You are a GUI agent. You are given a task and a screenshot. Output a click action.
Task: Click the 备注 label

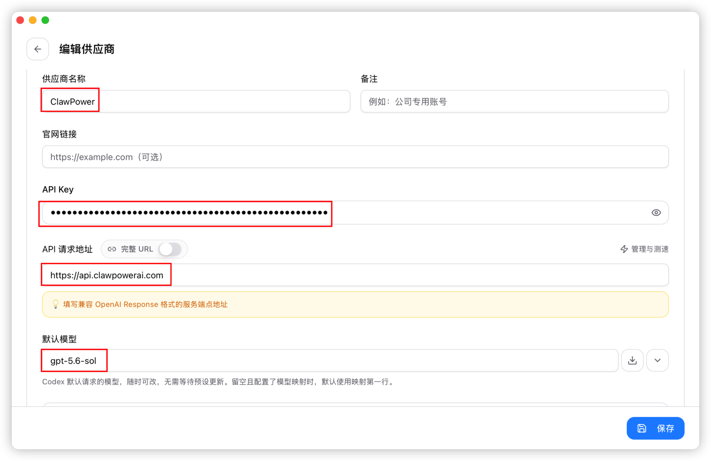click(369, 79)
